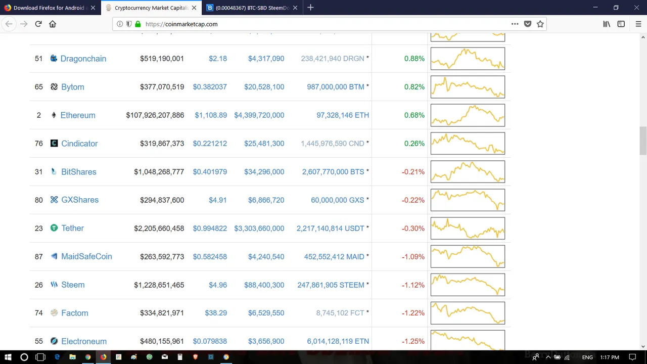Open the Firefox library icon
The image size is (647, 364).
click(607, 24)
